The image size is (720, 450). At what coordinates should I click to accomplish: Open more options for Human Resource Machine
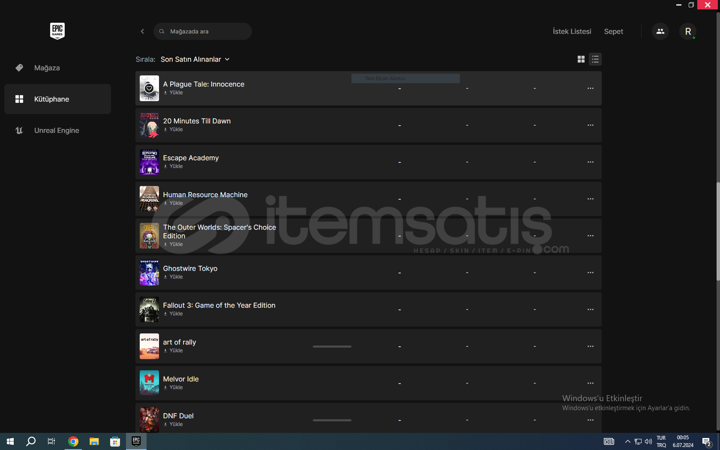click(591, 199)
